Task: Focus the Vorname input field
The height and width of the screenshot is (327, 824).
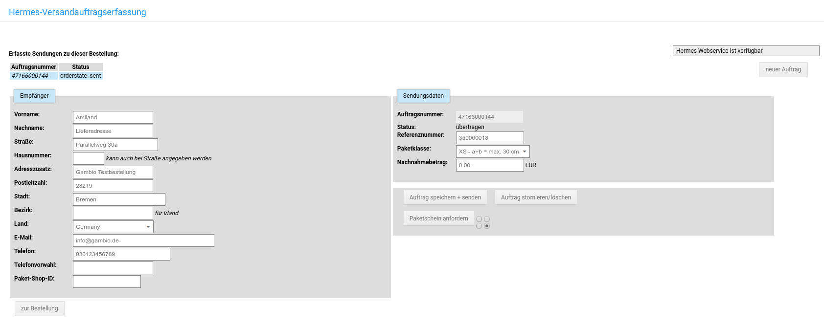Action: coord(113,117)
